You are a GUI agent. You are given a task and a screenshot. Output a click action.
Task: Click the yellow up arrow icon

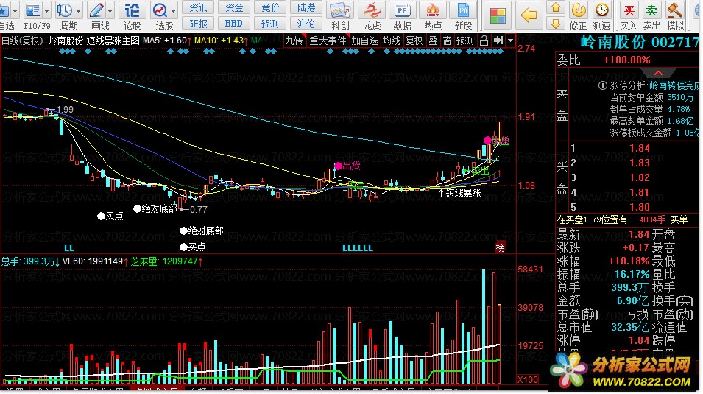pyautogui.click(x=556, y=7)
